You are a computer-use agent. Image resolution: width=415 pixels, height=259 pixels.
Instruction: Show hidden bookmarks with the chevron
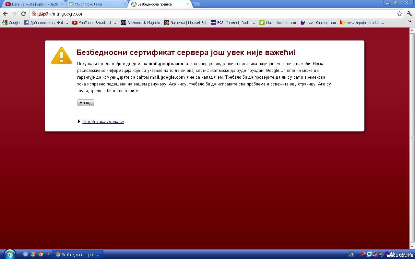pos(410,22)
